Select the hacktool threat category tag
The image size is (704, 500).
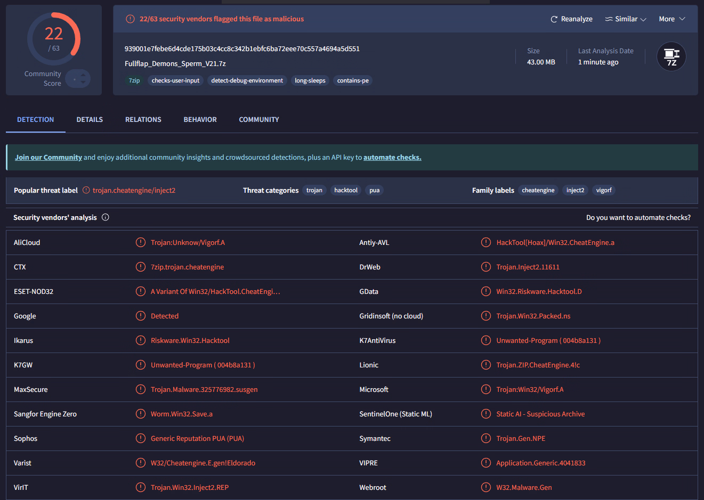[345, 190]
